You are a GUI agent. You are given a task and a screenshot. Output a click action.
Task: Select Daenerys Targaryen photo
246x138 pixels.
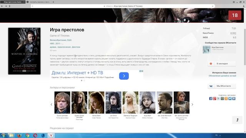pyautogui.click(x=130, y=102)
